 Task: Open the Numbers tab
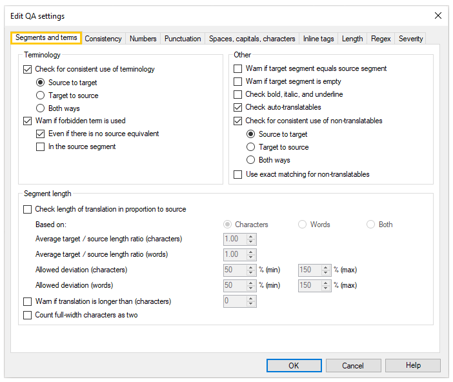coord(143,39)
